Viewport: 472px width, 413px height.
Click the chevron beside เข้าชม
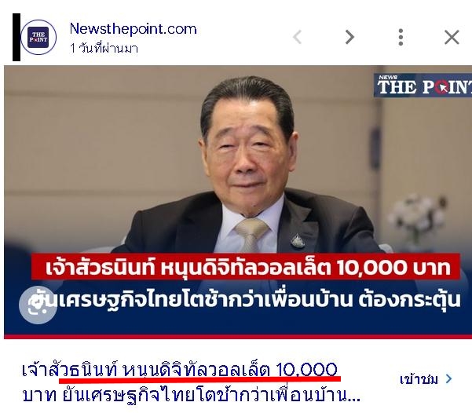[448, 379]
